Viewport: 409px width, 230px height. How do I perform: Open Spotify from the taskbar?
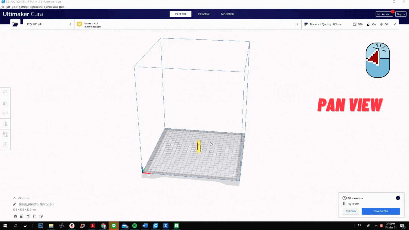(x=135, y=226)
